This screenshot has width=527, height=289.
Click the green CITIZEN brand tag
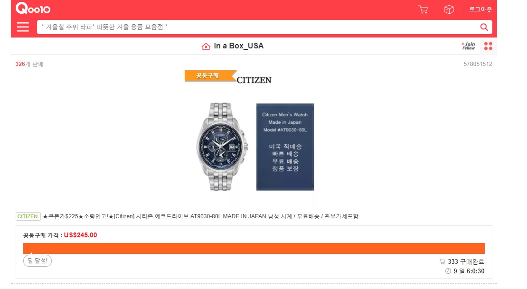(28, 216)
